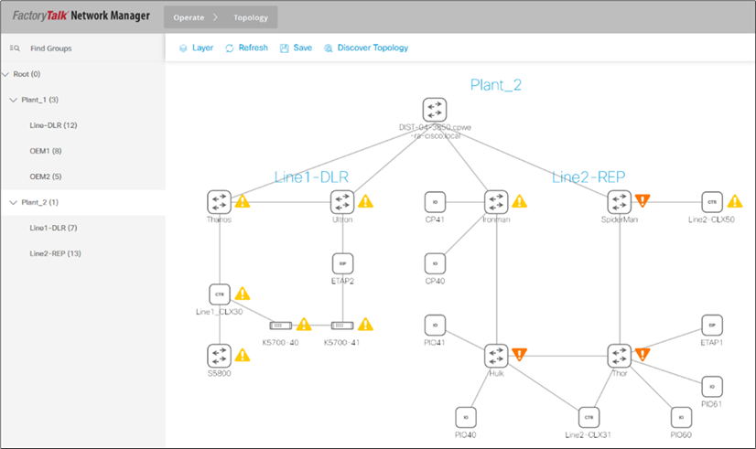Click the FactoryTalk Network Manager logo

[81, 16]
